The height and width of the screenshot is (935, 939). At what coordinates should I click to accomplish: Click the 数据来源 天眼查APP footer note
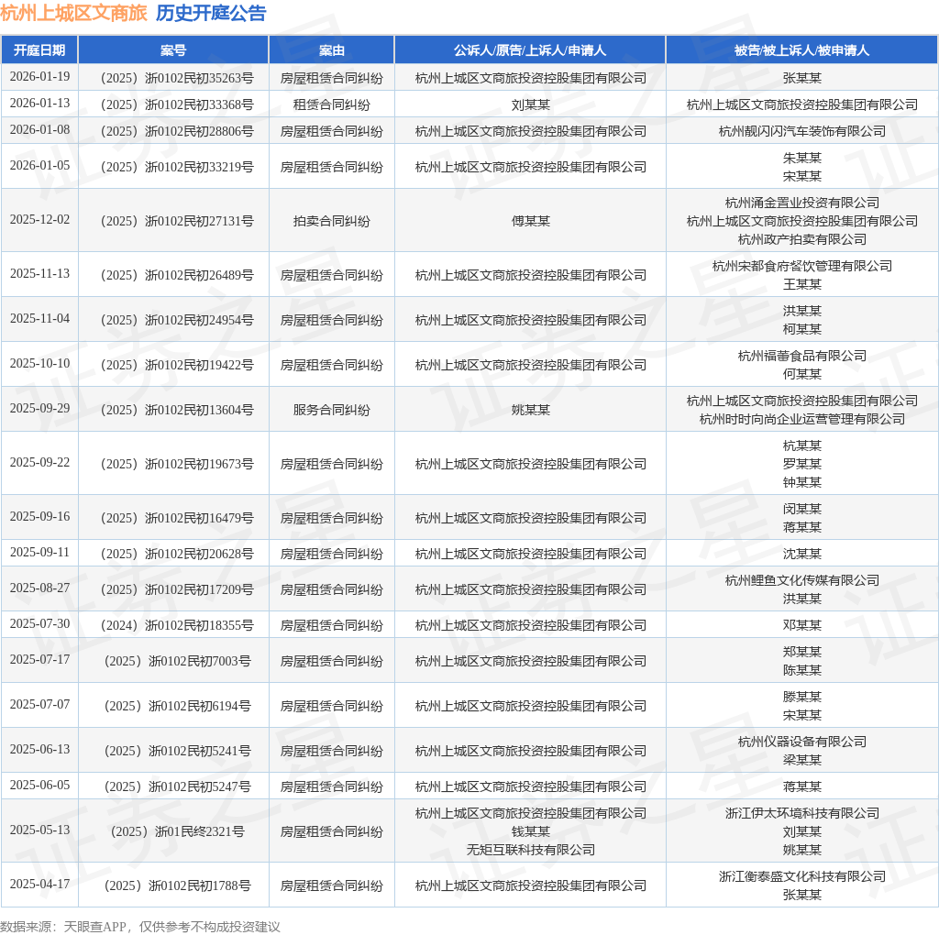click(x=140, y=927)
